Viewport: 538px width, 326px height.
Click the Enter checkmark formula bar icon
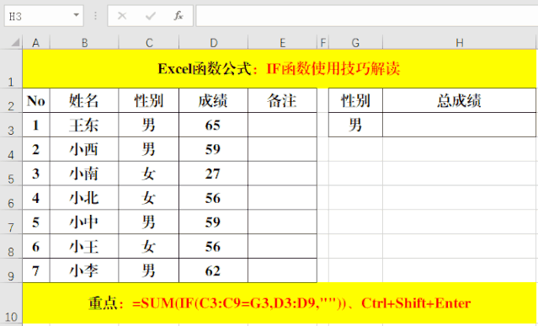pyautogui.click(x=150, y=16)
